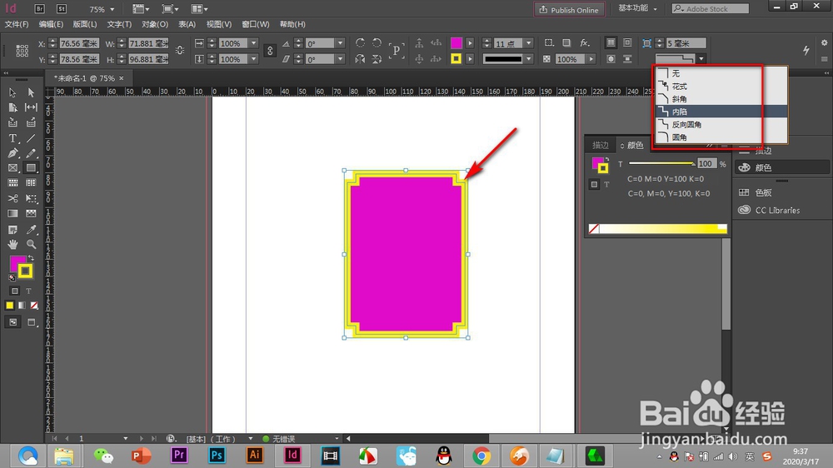Screen dimensions: 833x468
Task: Select the Gap tool
Action: (x=31, y=107)
